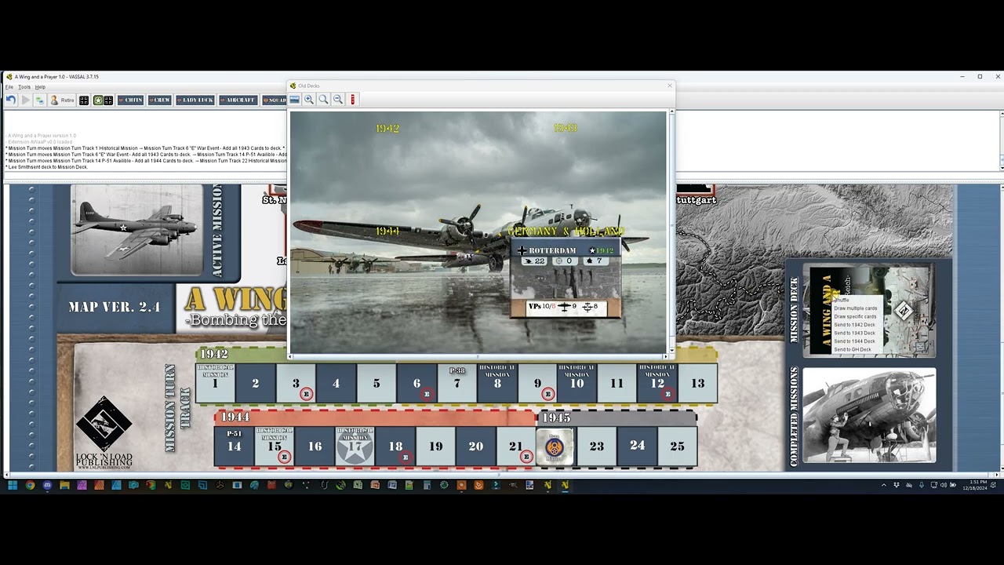Viewport: 1004px width, 565px height.
Task: Click the zoom out magnifier in Old Decks
Action: pyautogui.click(x=338, y=100)
